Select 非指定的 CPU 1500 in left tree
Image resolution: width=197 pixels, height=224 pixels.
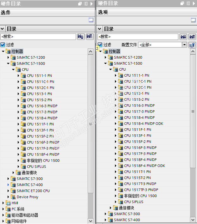(x=43, y=160)
